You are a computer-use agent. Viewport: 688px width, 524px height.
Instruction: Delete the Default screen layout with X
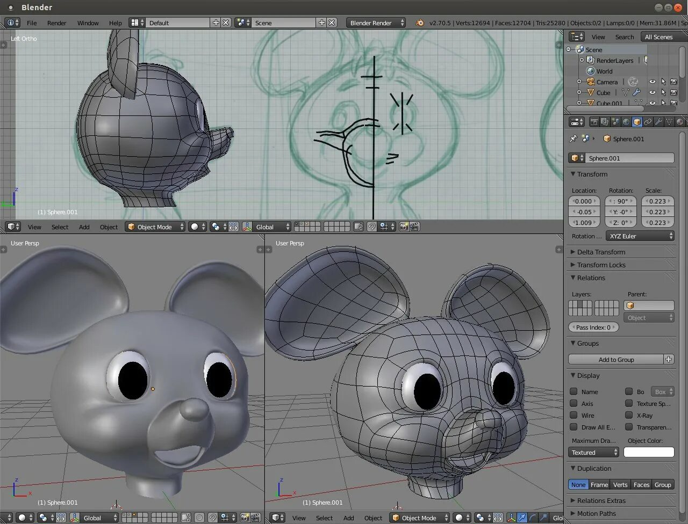(x=226, y=23)
